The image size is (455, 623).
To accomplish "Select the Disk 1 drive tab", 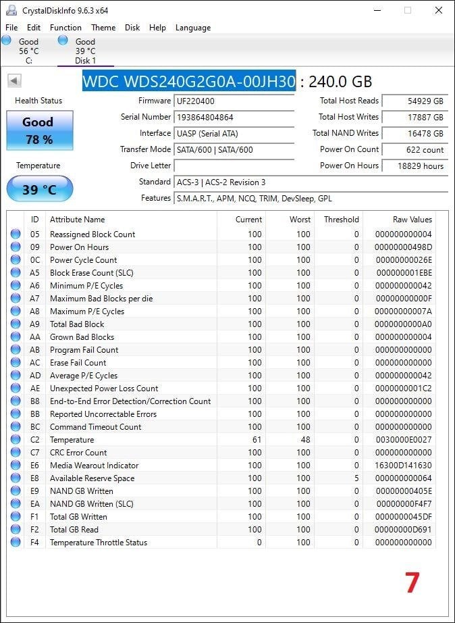I will pos(85,51).
